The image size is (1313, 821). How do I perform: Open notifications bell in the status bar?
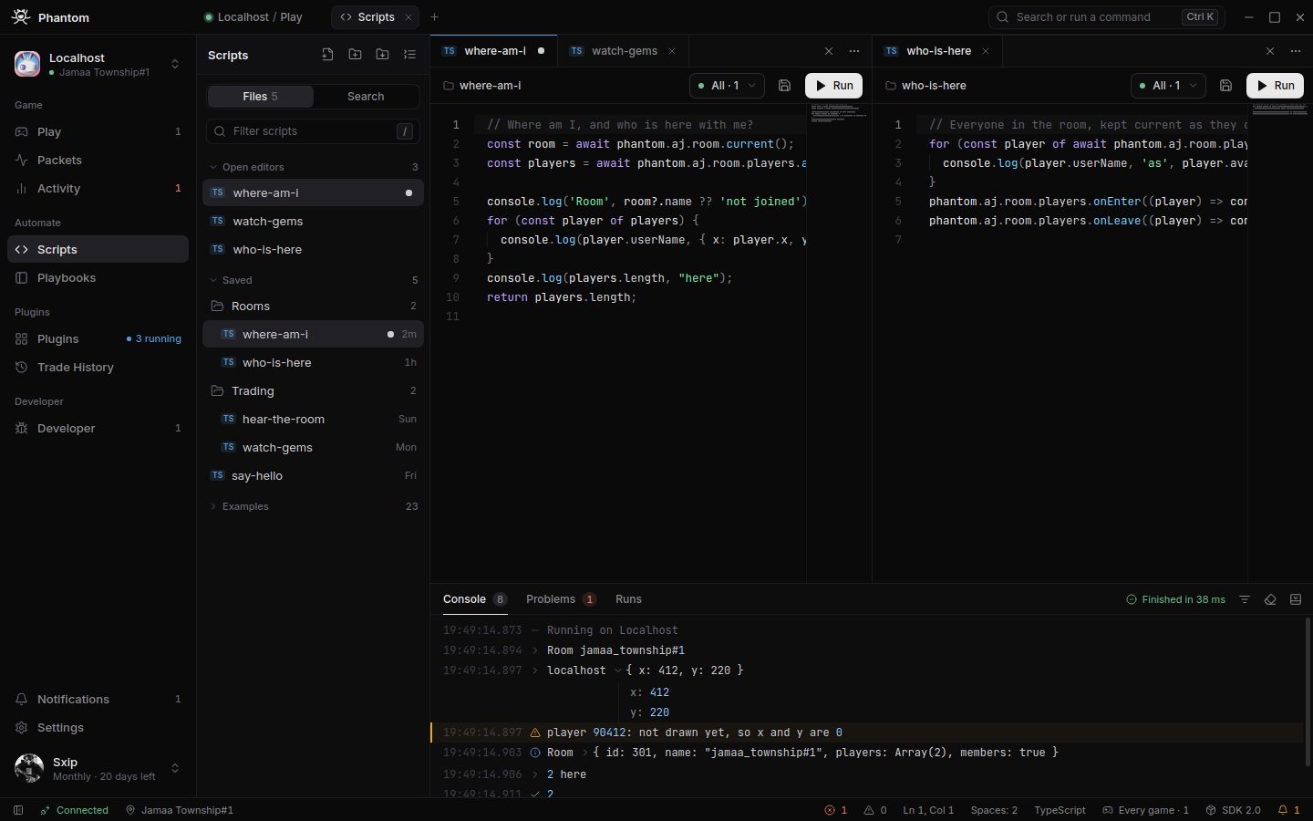tap(1288, 810)
